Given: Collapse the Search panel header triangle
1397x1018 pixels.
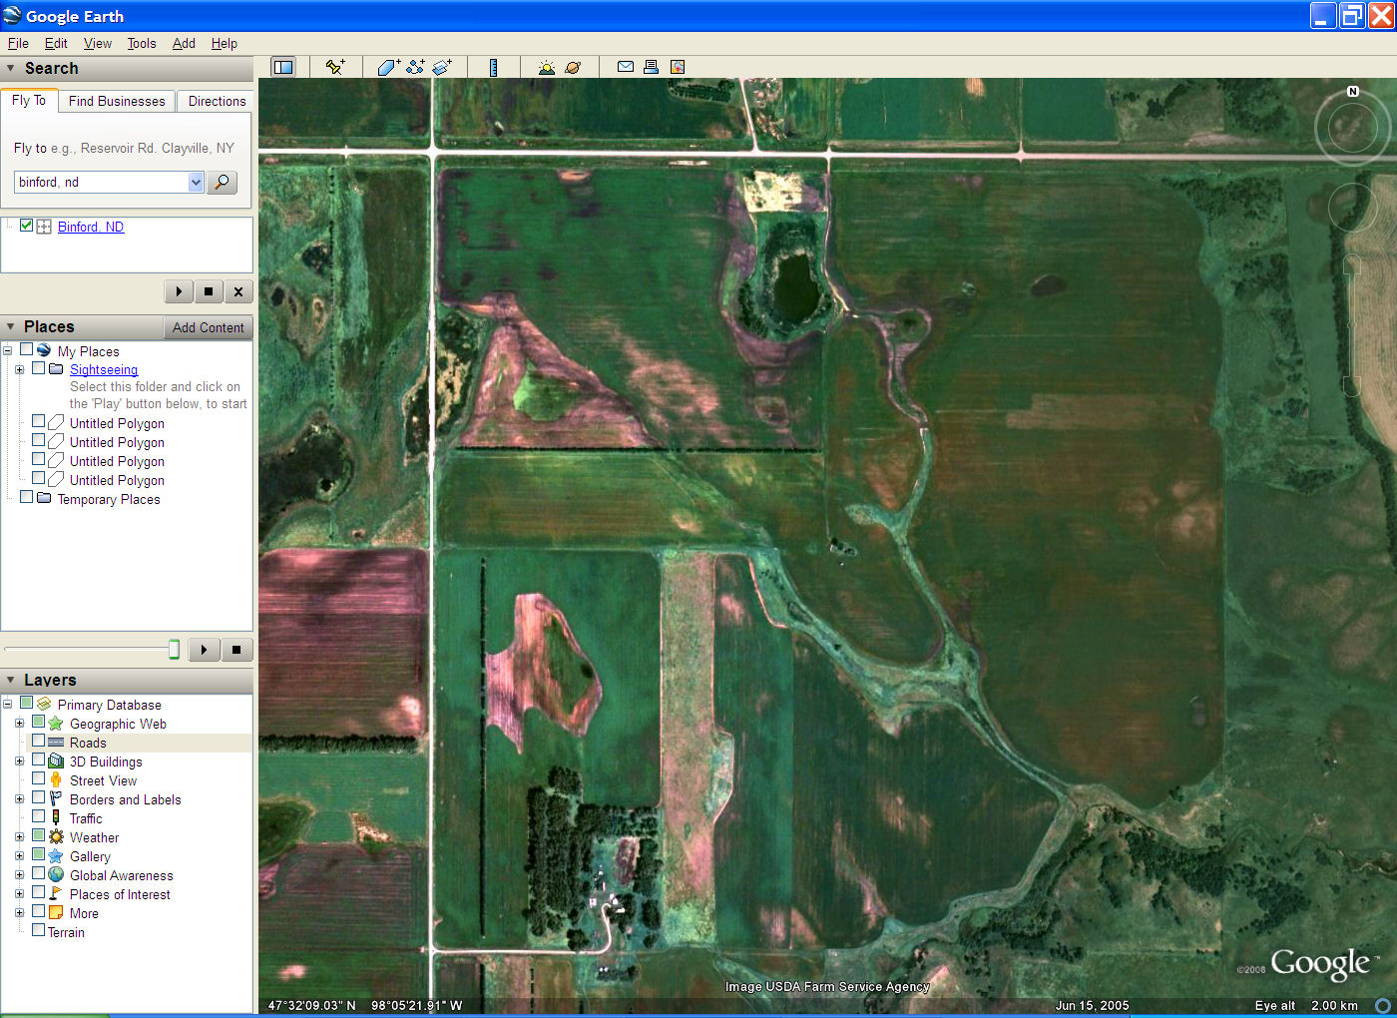Looking at the screenshot, I should point(11,69).
